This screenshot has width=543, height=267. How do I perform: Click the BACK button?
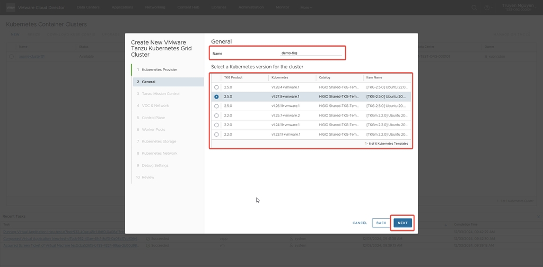381,223
